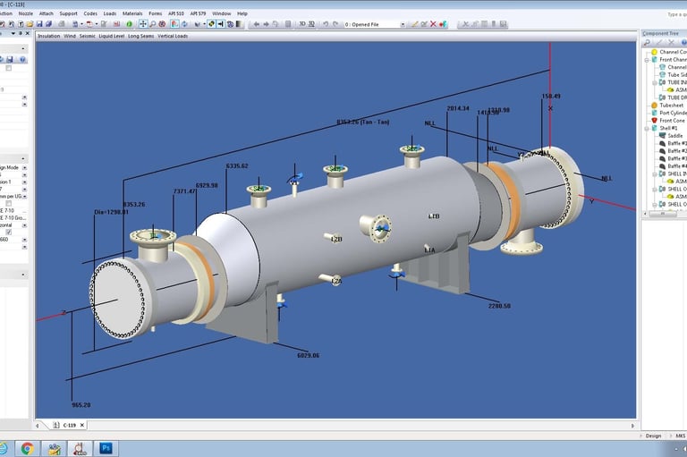Click the pencil edit icon beside file dropdown
Screen dimensions: 687x457
[x=414, y=24]
